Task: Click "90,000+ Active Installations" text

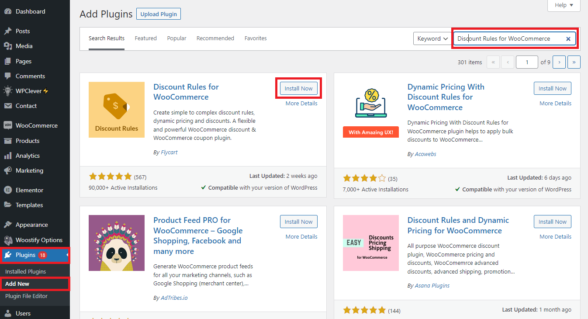Action: coord(123,187)
